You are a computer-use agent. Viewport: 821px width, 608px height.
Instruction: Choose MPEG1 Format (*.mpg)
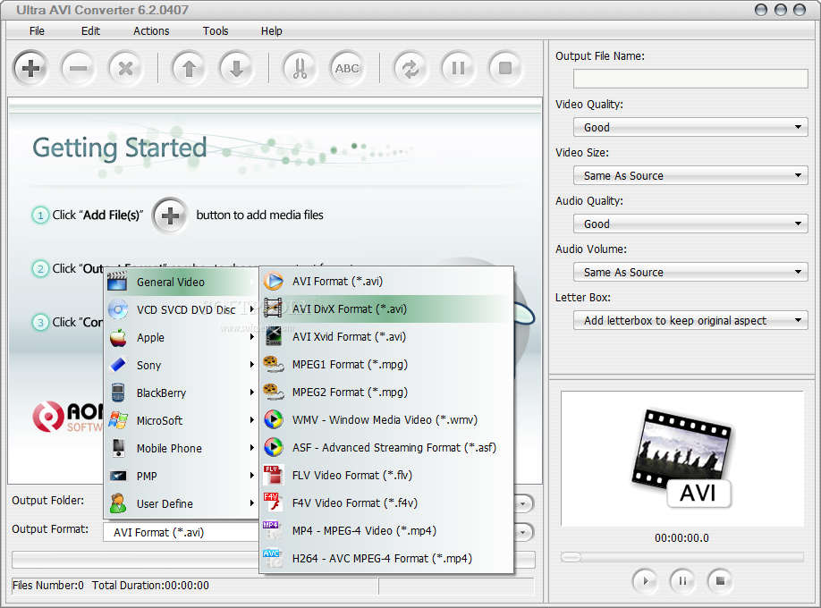coord(386,365)
